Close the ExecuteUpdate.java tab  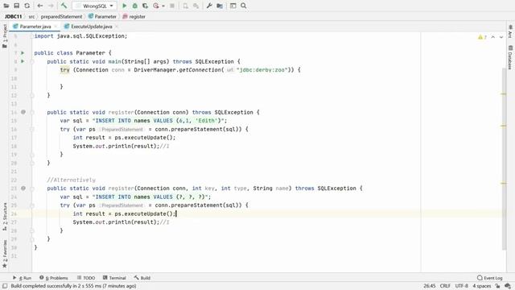[117, 27]
